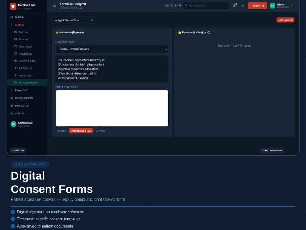Viewport: 306px width, 230px height.
Task: Click the Voice Notes label
Action: coord(26,75)
